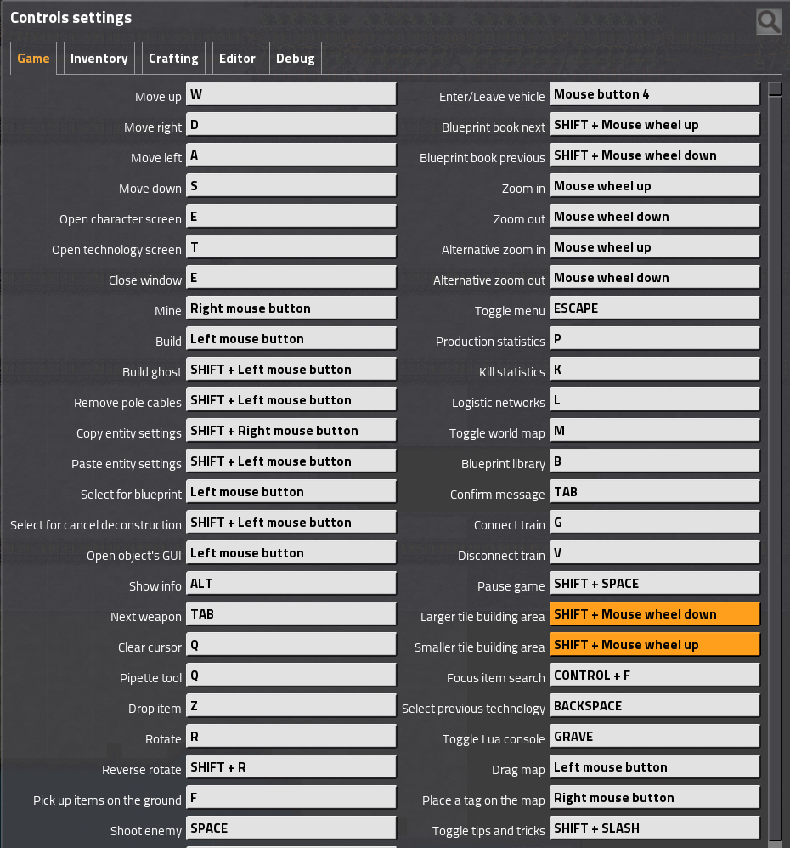Viewport: 790px width, 848px height.
Task: Open the Crafting tab
Action: pos(173,59)
